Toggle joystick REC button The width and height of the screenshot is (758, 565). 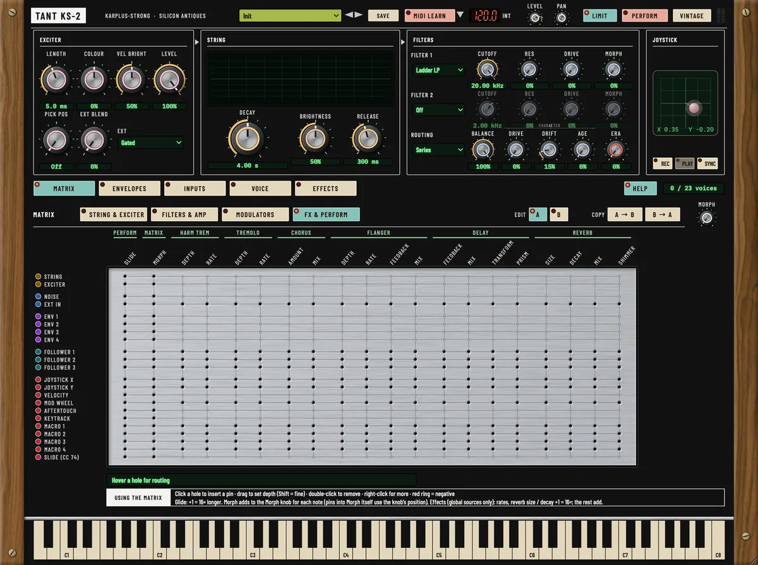[x=663, y=164]
